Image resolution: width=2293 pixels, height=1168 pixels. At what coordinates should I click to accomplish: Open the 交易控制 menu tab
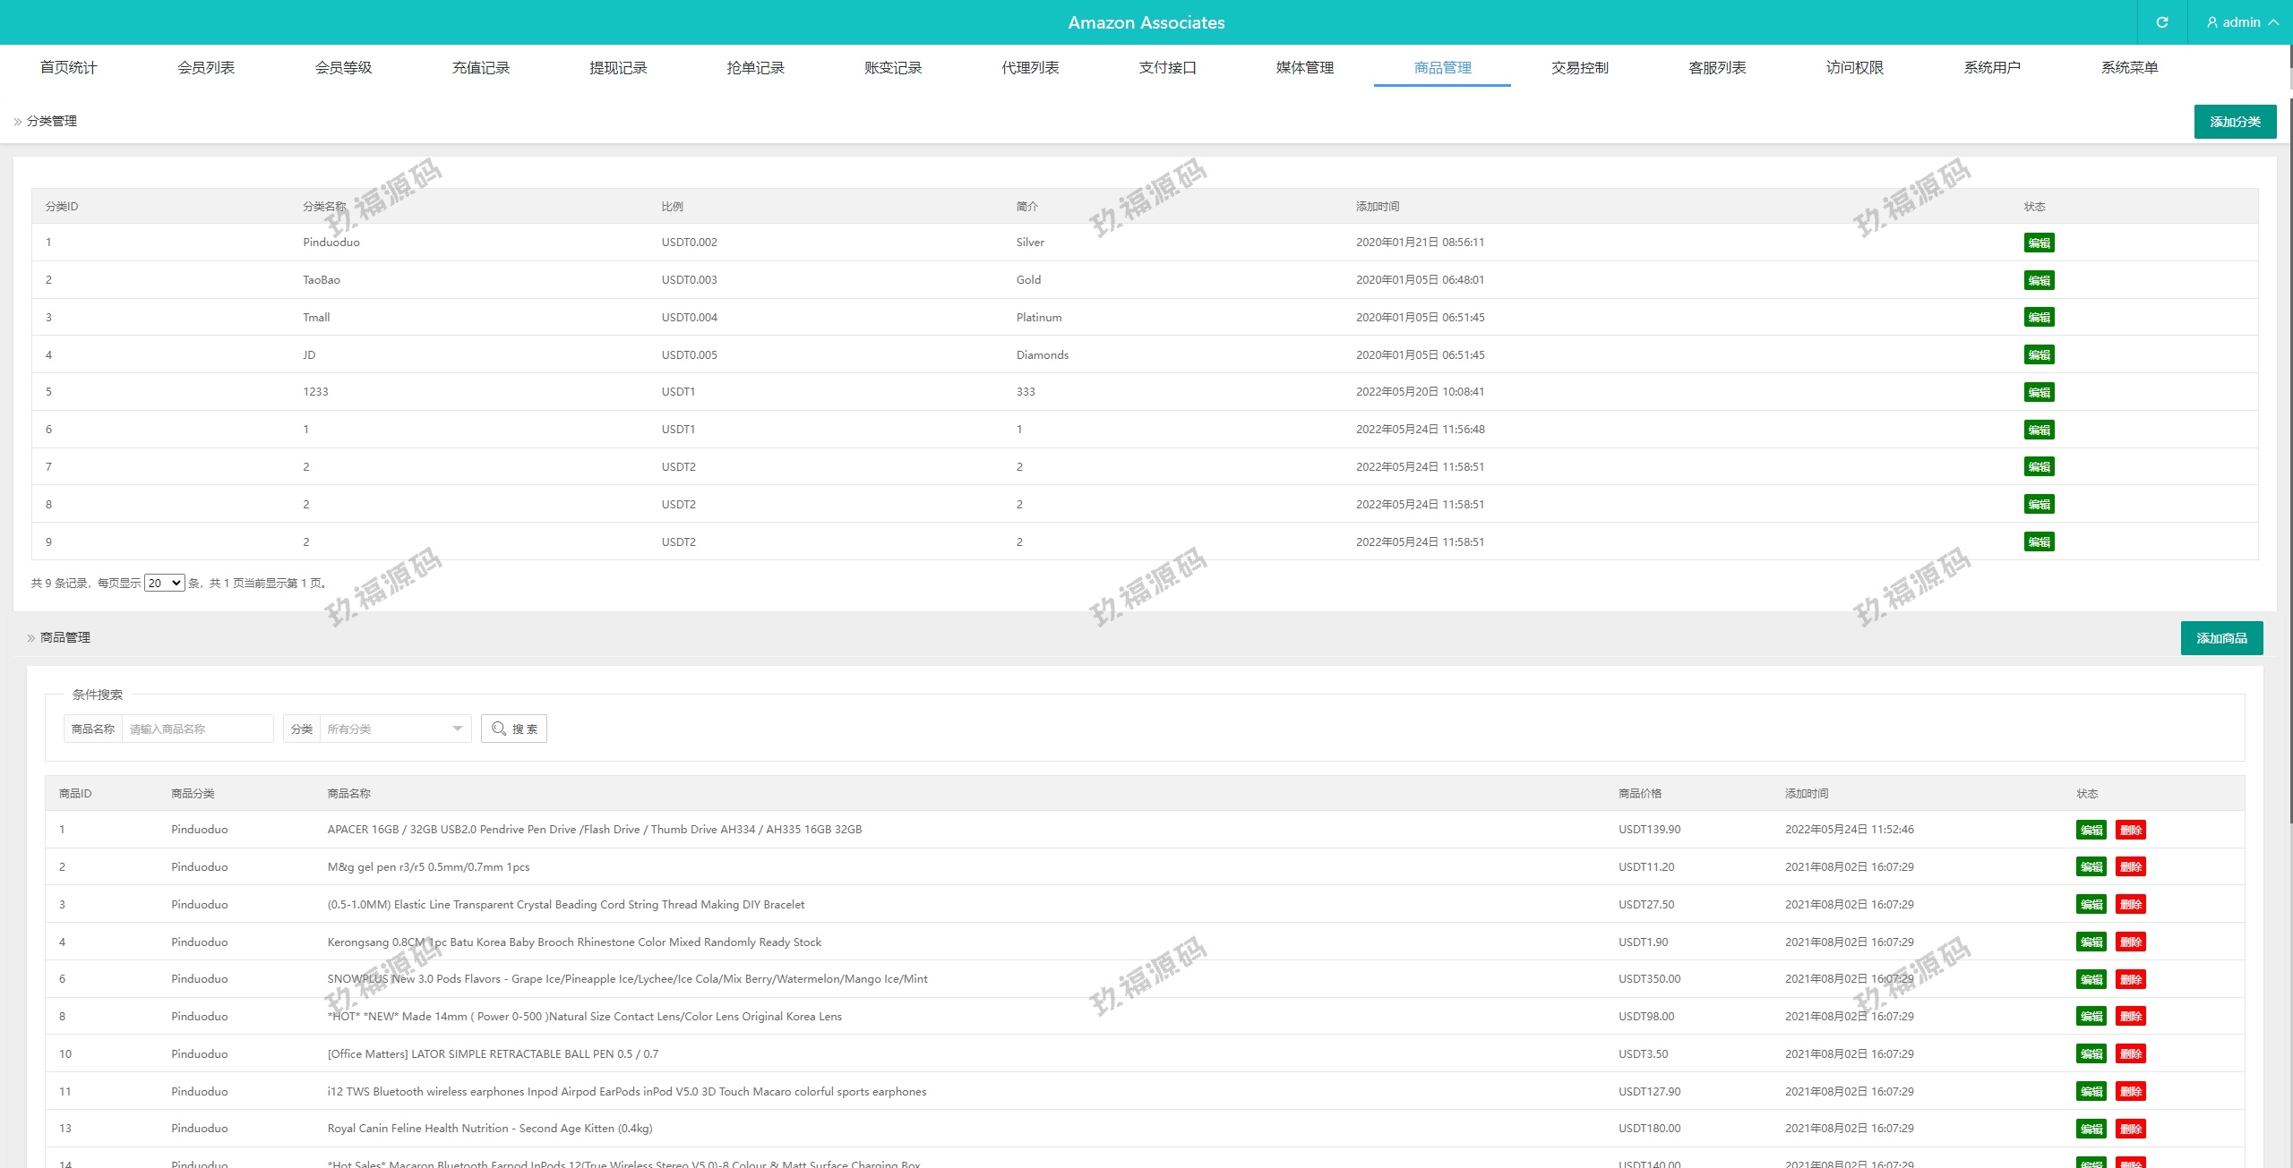pos(1579,68)
